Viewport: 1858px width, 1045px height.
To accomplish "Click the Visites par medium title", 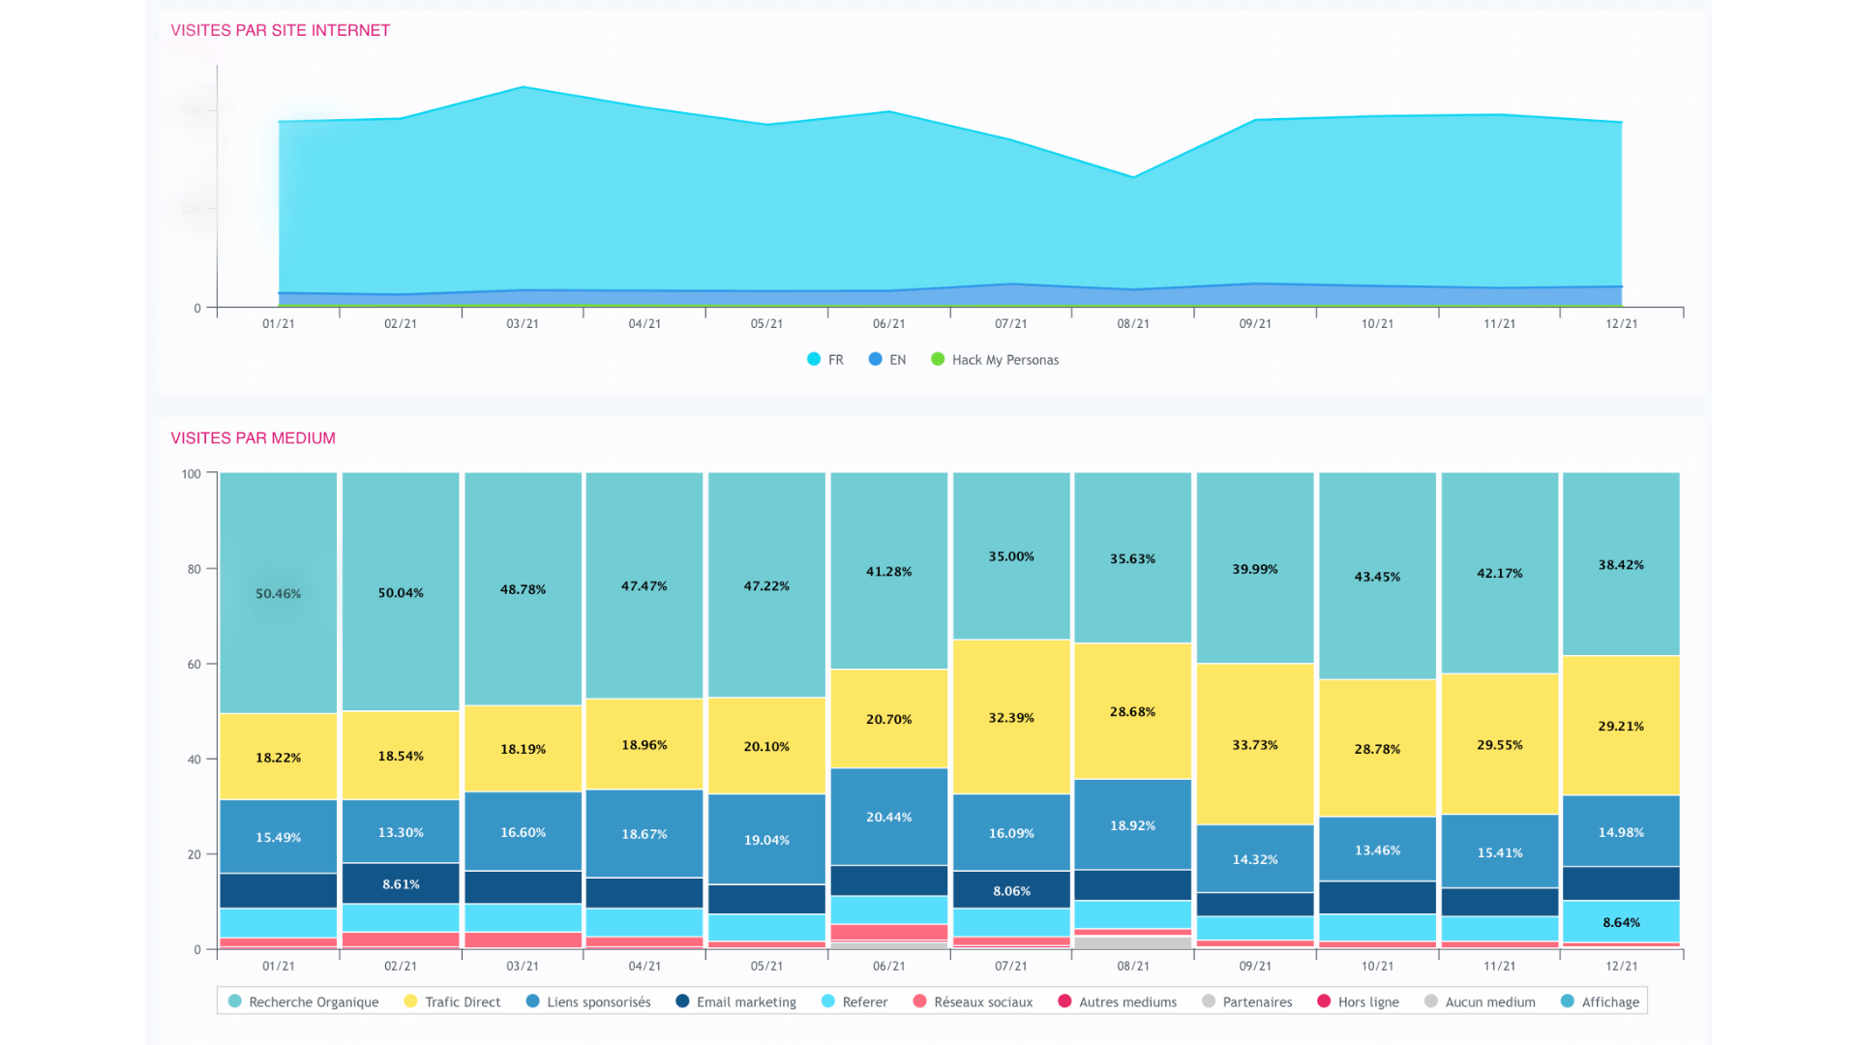I will (254, 437).
